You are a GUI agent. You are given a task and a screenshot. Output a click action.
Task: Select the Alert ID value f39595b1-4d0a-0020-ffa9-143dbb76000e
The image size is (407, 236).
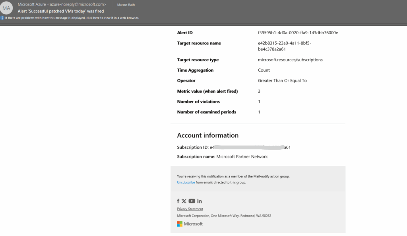click(298, 33)
